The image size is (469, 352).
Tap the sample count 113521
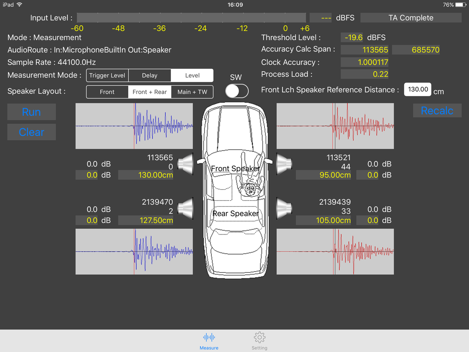[x=339, y=158]
